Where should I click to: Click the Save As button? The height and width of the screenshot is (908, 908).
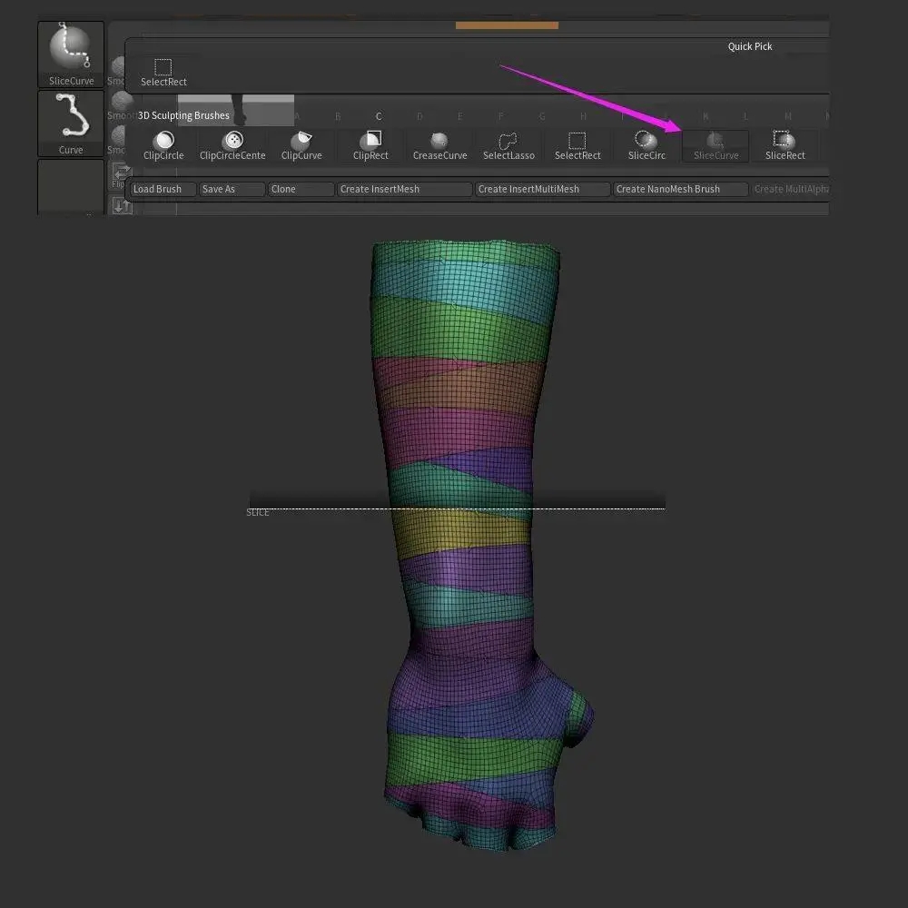[x=232, y=190]
